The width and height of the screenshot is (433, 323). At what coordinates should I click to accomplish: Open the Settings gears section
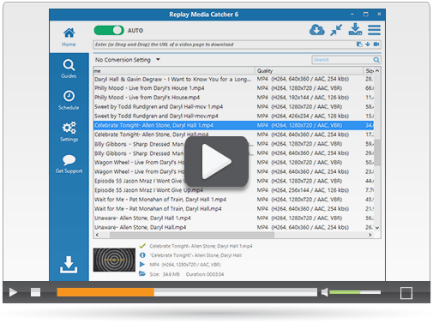pyautogui.click(x=69, y=132)
